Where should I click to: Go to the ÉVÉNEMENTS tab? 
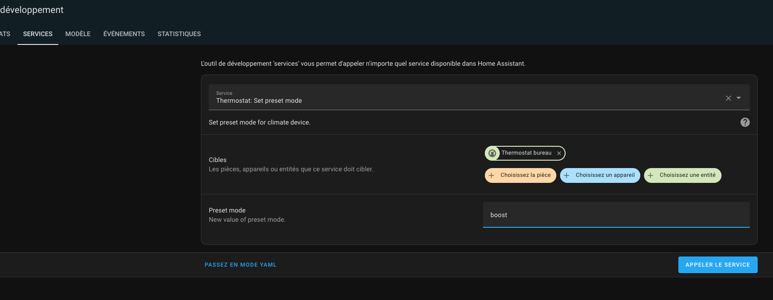click(124, 34)
